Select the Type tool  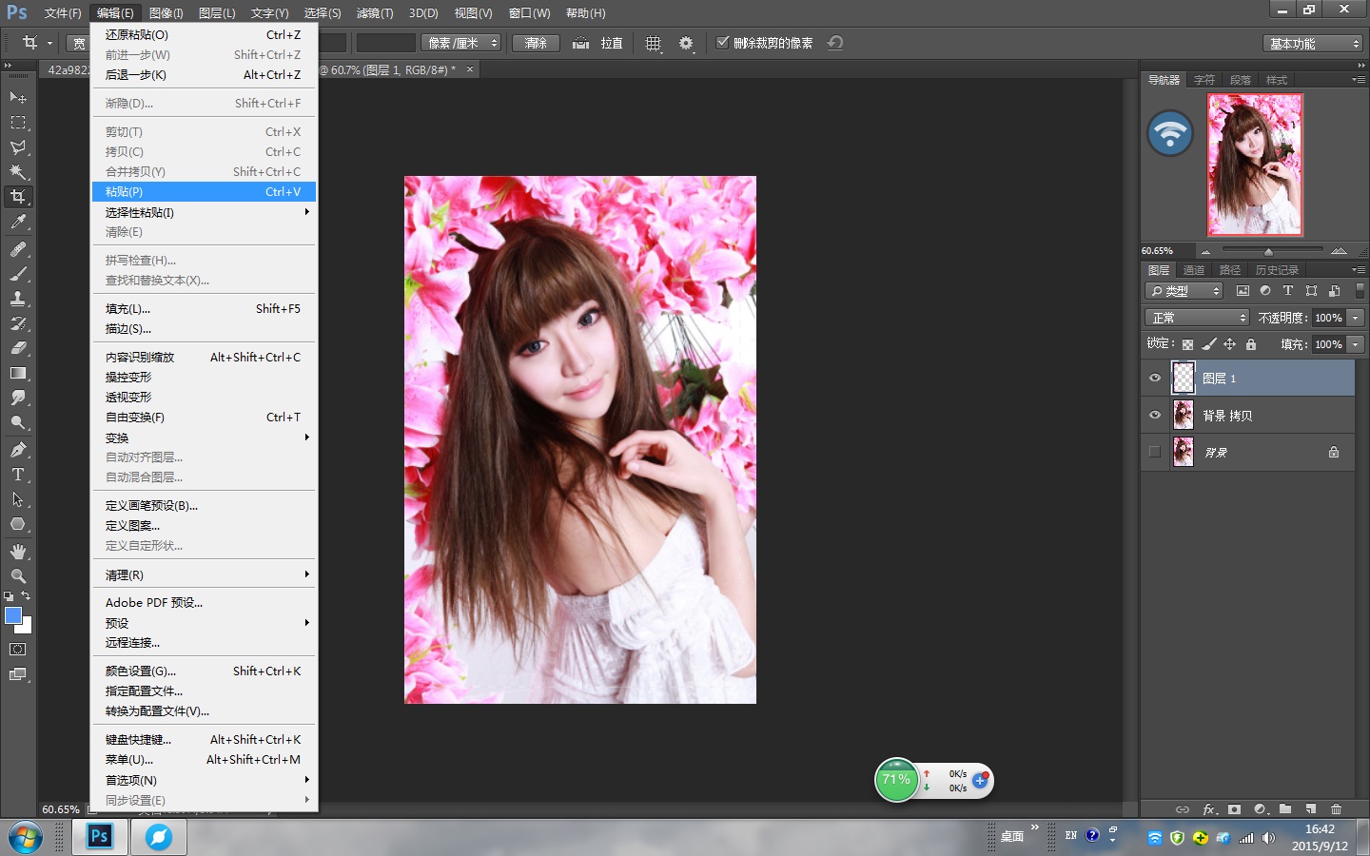[18, 475]
